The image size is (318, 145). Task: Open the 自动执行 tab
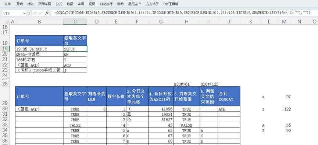click(106, 4)
